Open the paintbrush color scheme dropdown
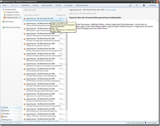This screenshot has height=126, width=160. click(131, 5)
